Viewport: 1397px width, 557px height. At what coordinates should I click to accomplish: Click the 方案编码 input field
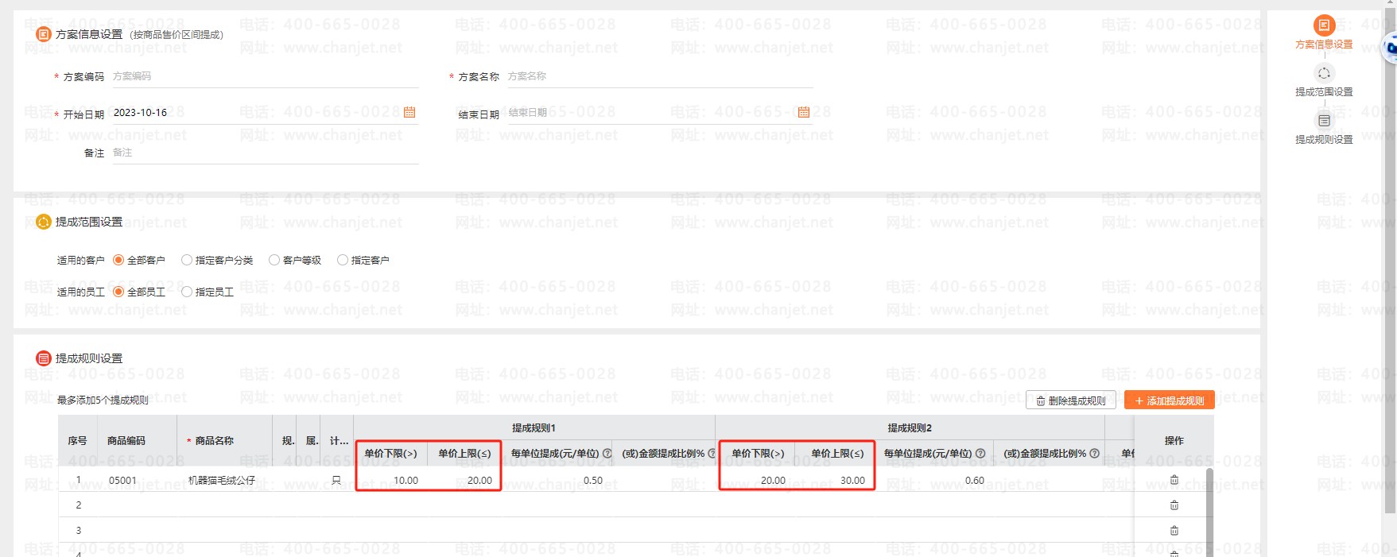264,77
